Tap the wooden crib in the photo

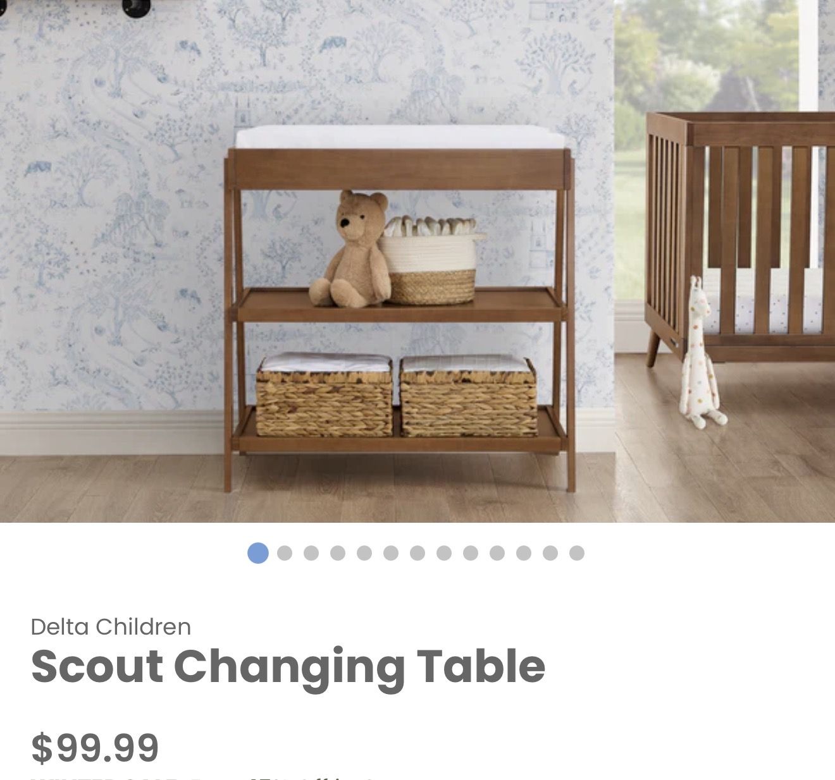[740, 239]
